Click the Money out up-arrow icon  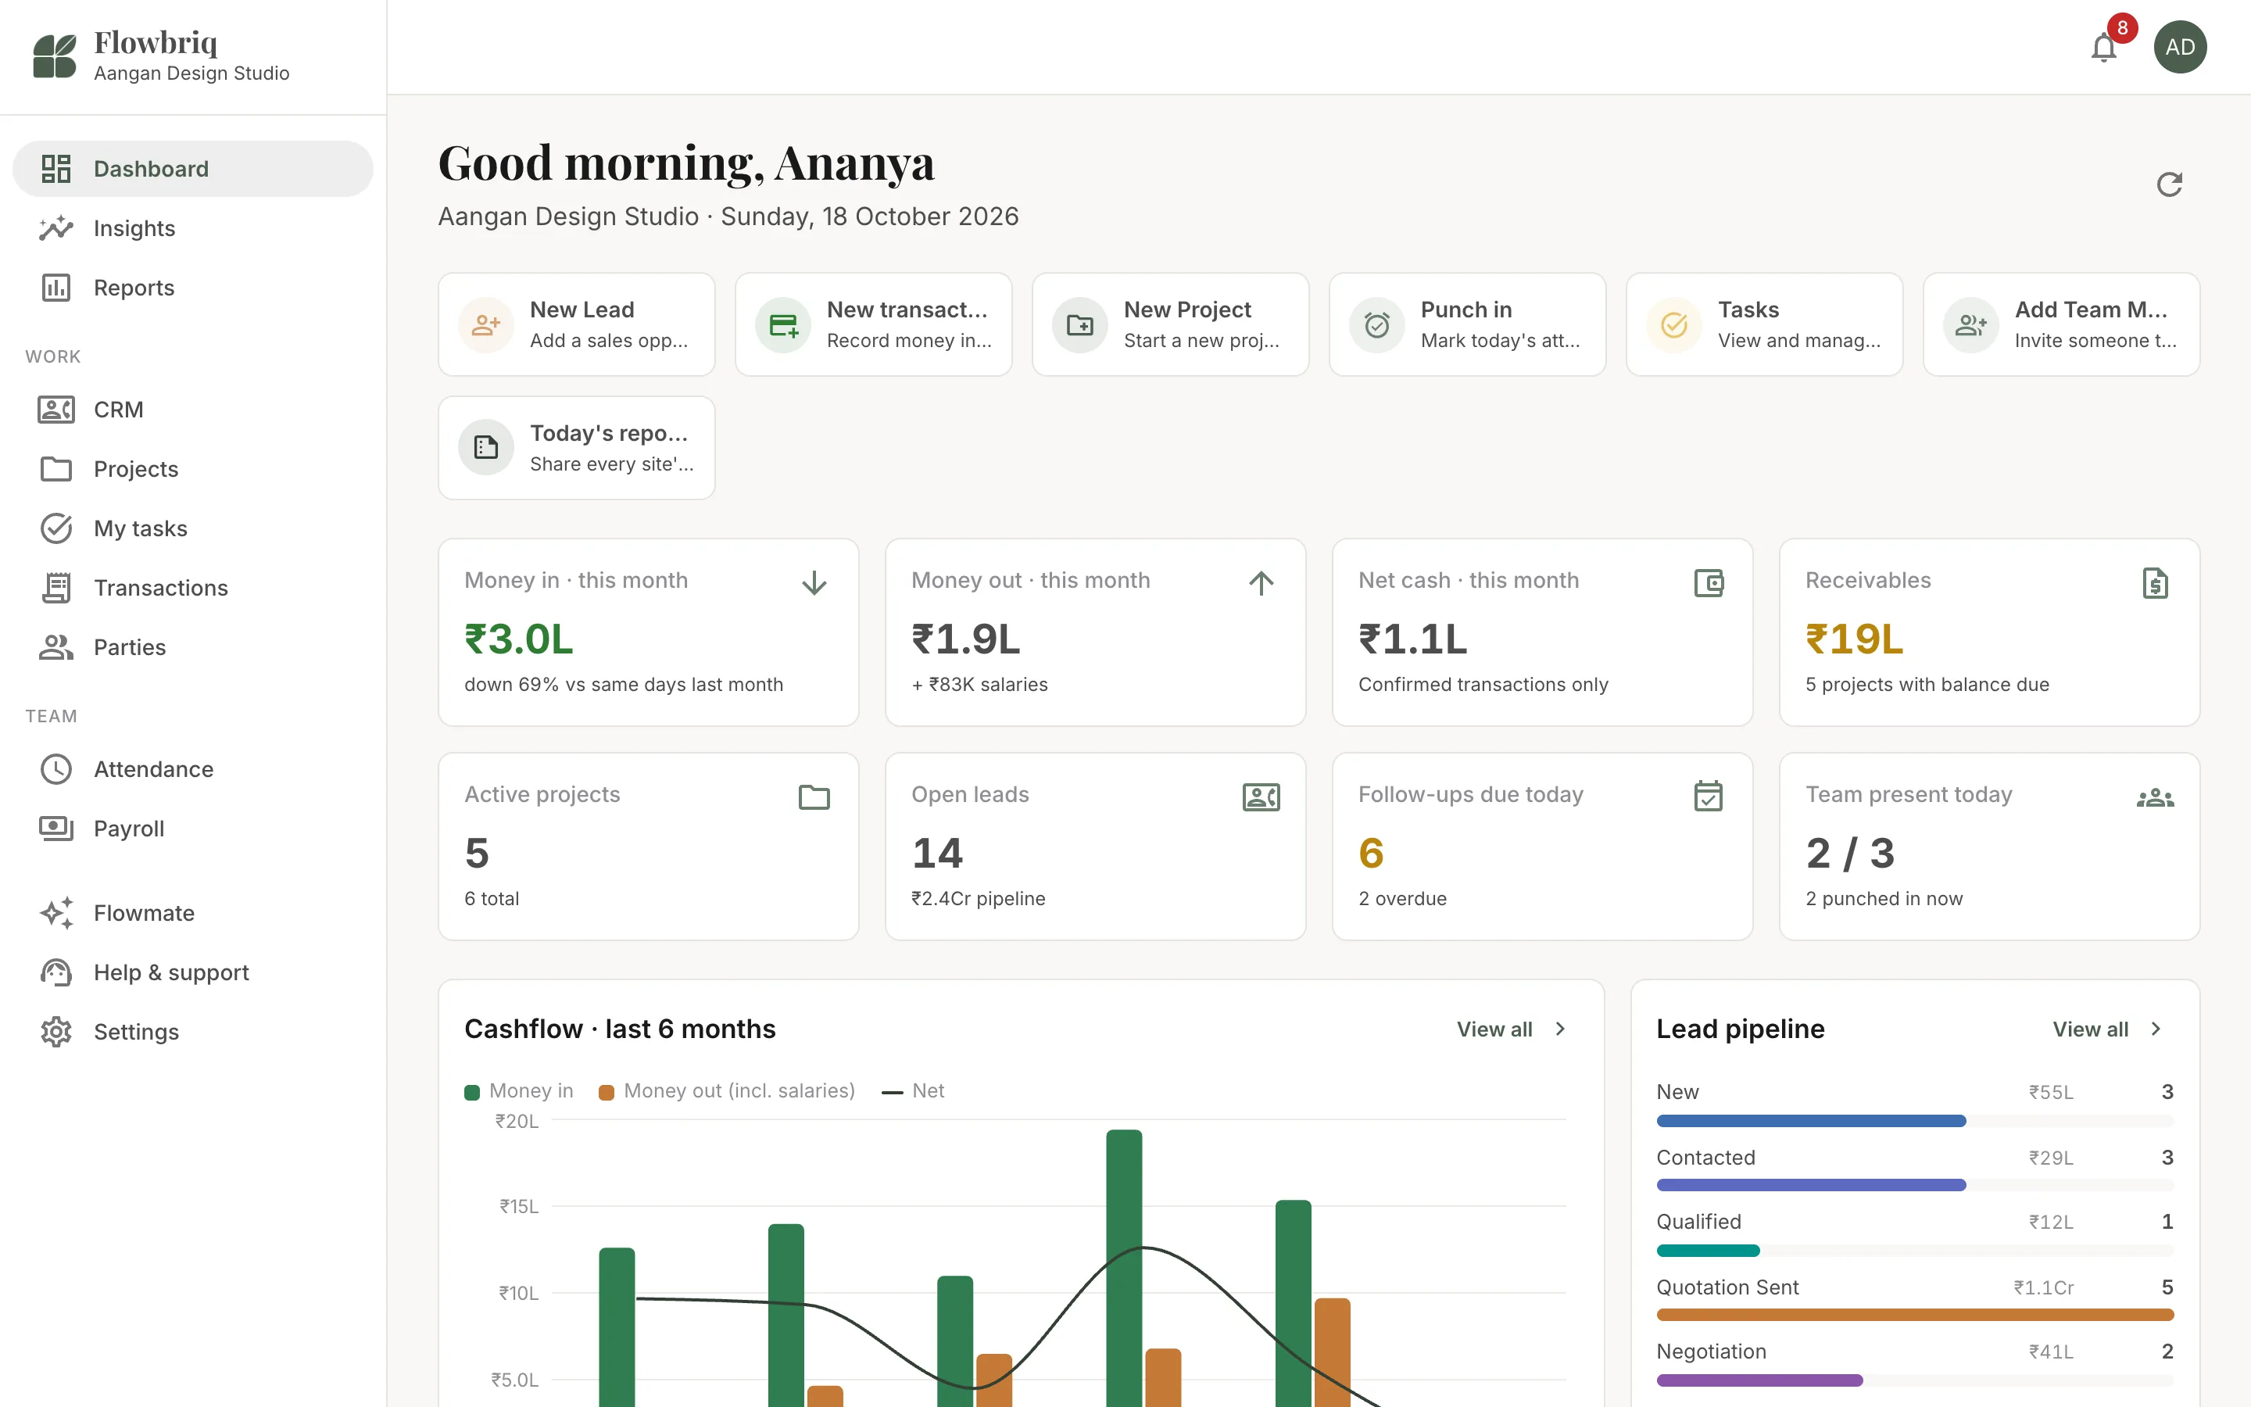pyautogui.click(x=1261, y=582)
